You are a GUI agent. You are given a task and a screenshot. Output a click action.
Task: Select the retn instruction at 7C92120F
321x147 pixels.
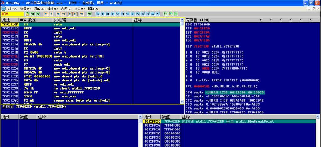[91, 24]
